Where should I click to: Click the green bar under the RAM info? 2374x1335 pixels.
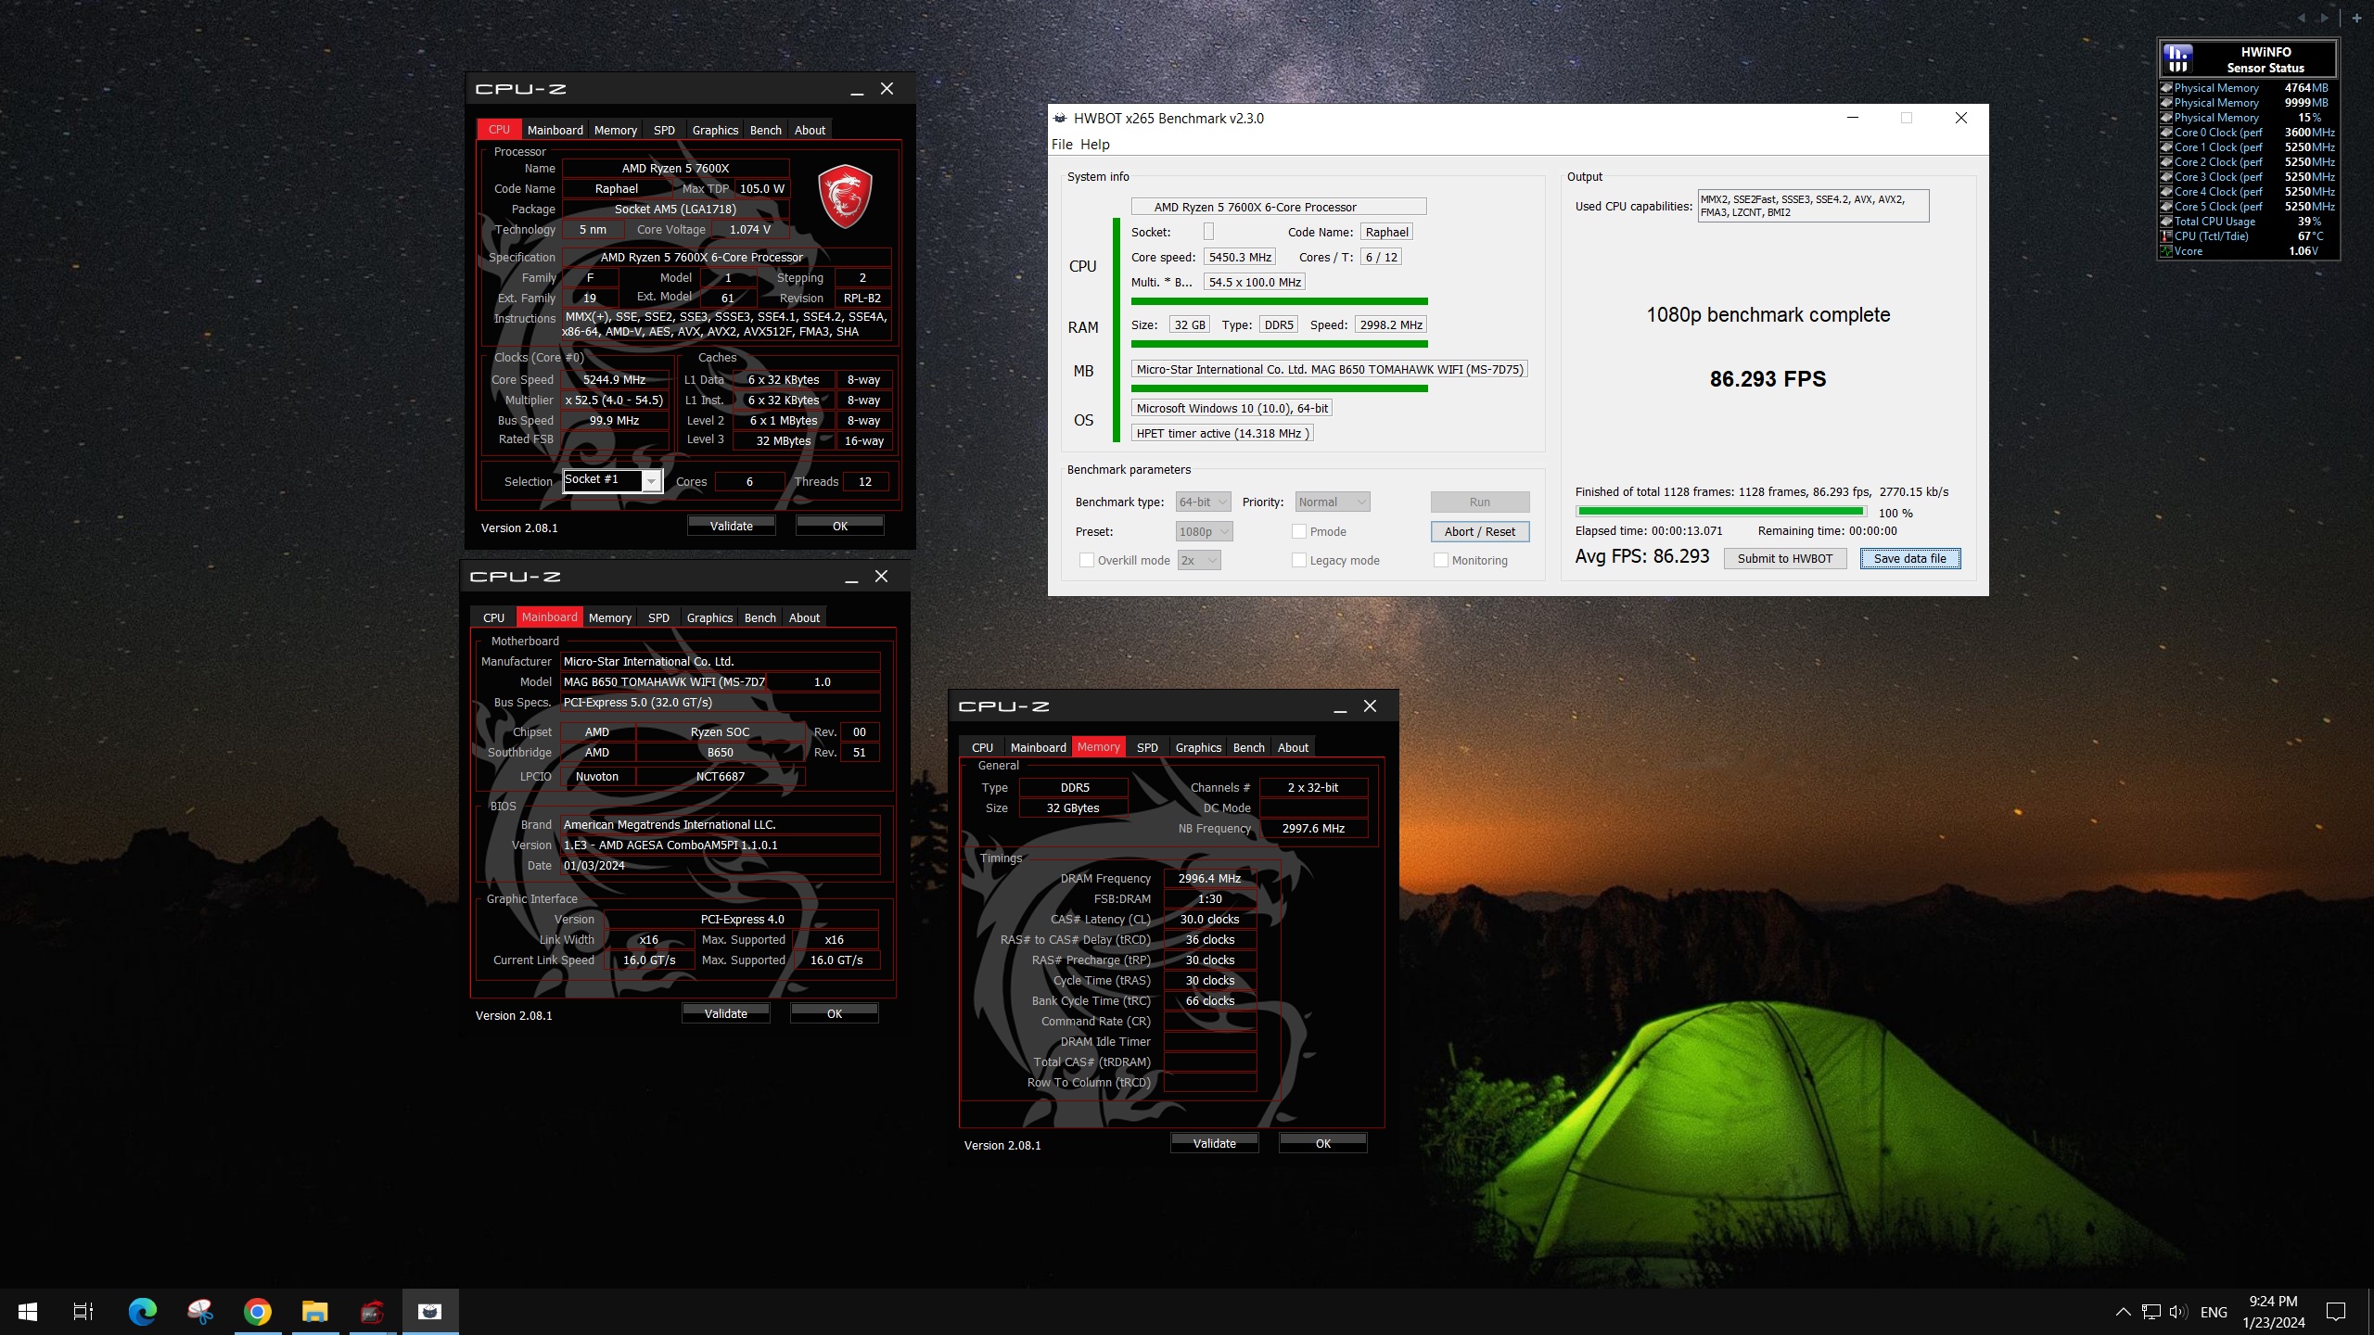coord(1279,344)
